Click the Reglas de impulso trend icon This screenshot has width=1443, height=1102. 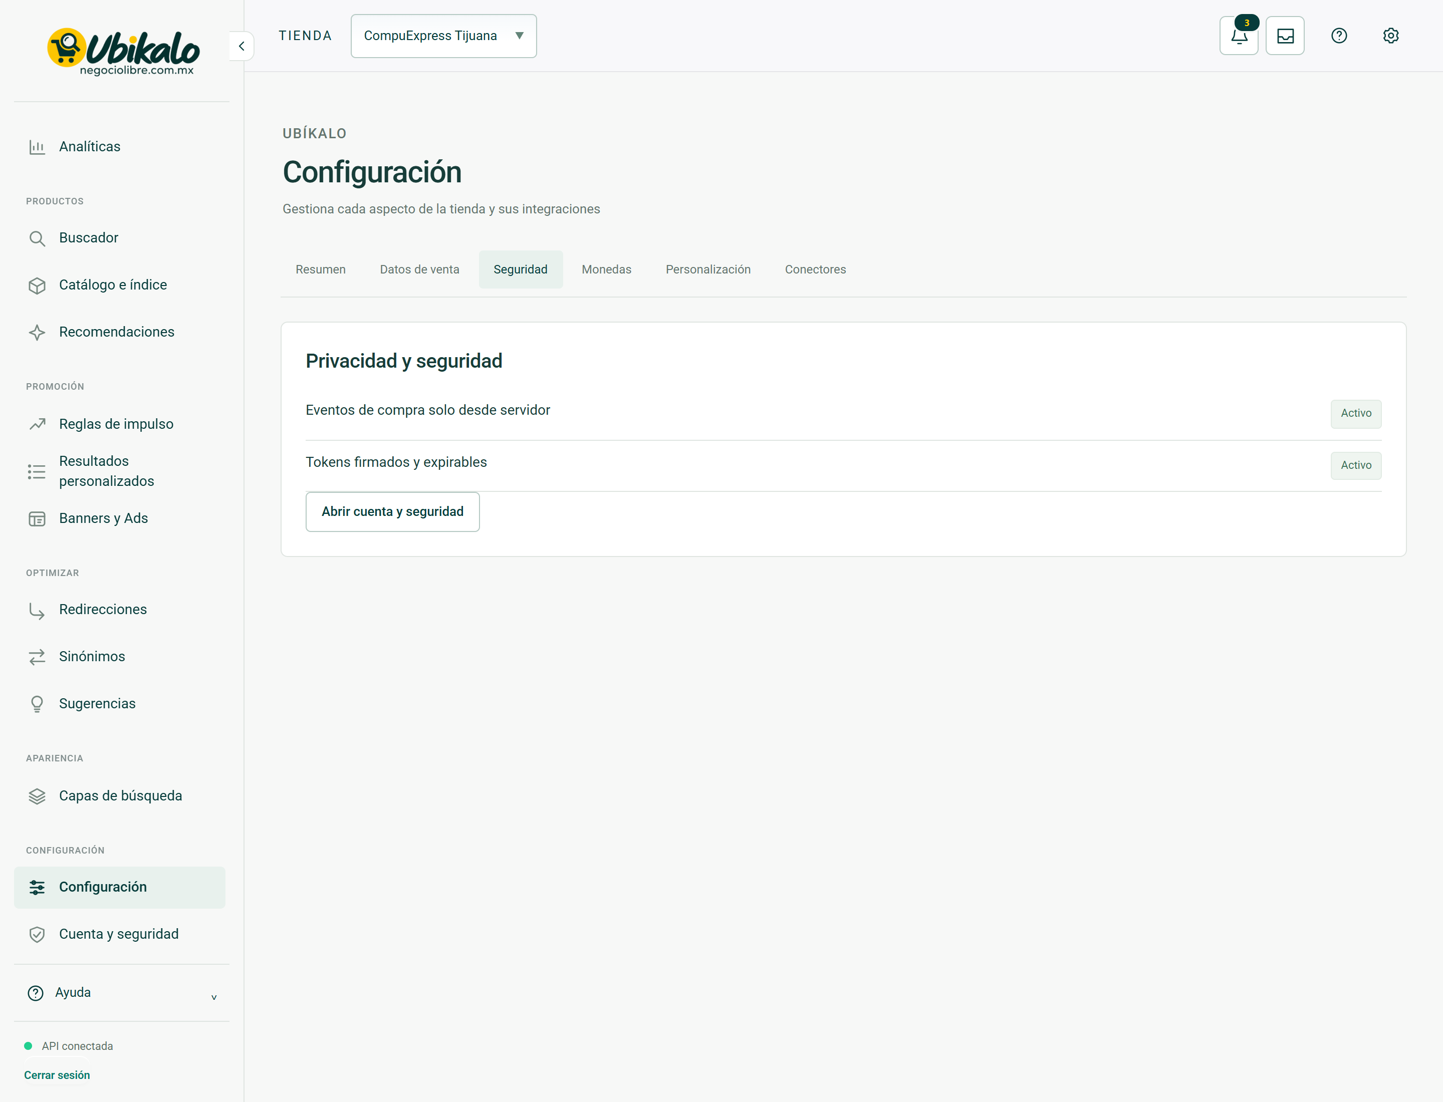tap(37, 424)
